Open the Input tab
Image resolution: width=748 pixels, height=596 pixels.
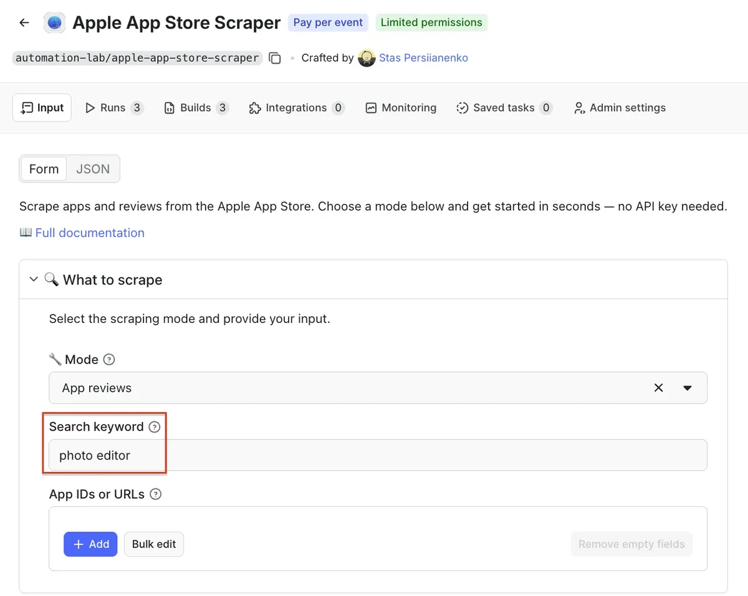[42, 108]
